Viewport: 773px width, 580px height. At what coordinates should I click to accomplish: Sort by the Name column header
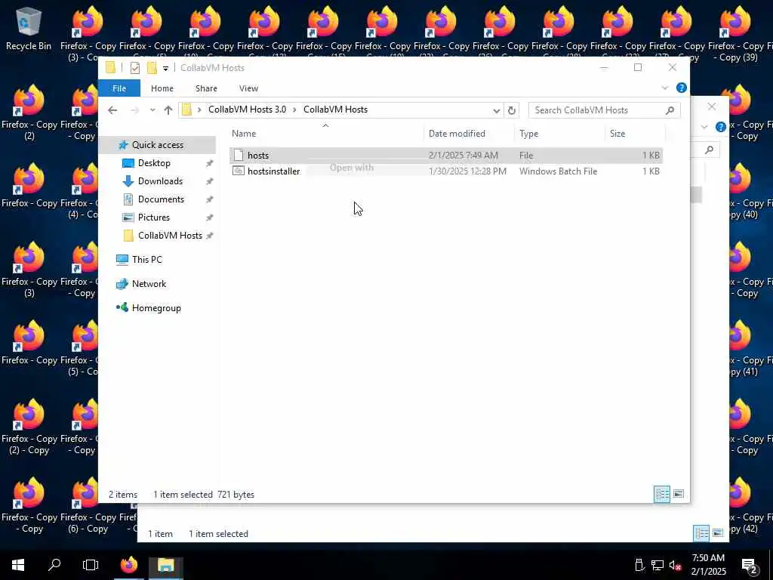click(x=244, y=134)
